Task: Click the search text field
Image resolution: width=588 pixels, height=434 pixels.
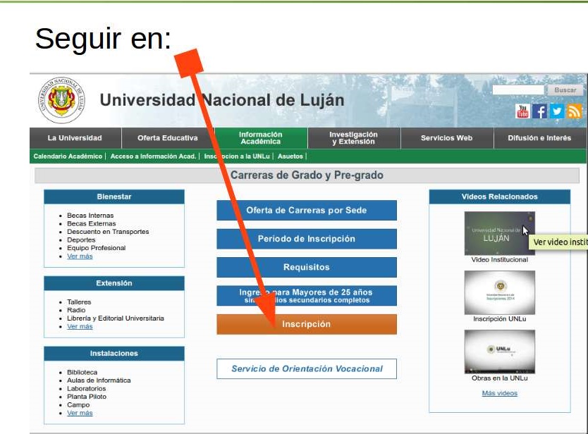Action: pyautogui.click(x=518, y=90)
